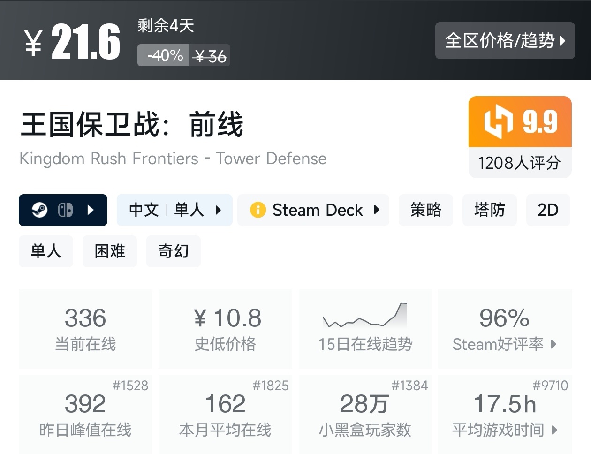The image size is (591, 454).
Task: Click the -40% discount badge
Action: point(163,55)
